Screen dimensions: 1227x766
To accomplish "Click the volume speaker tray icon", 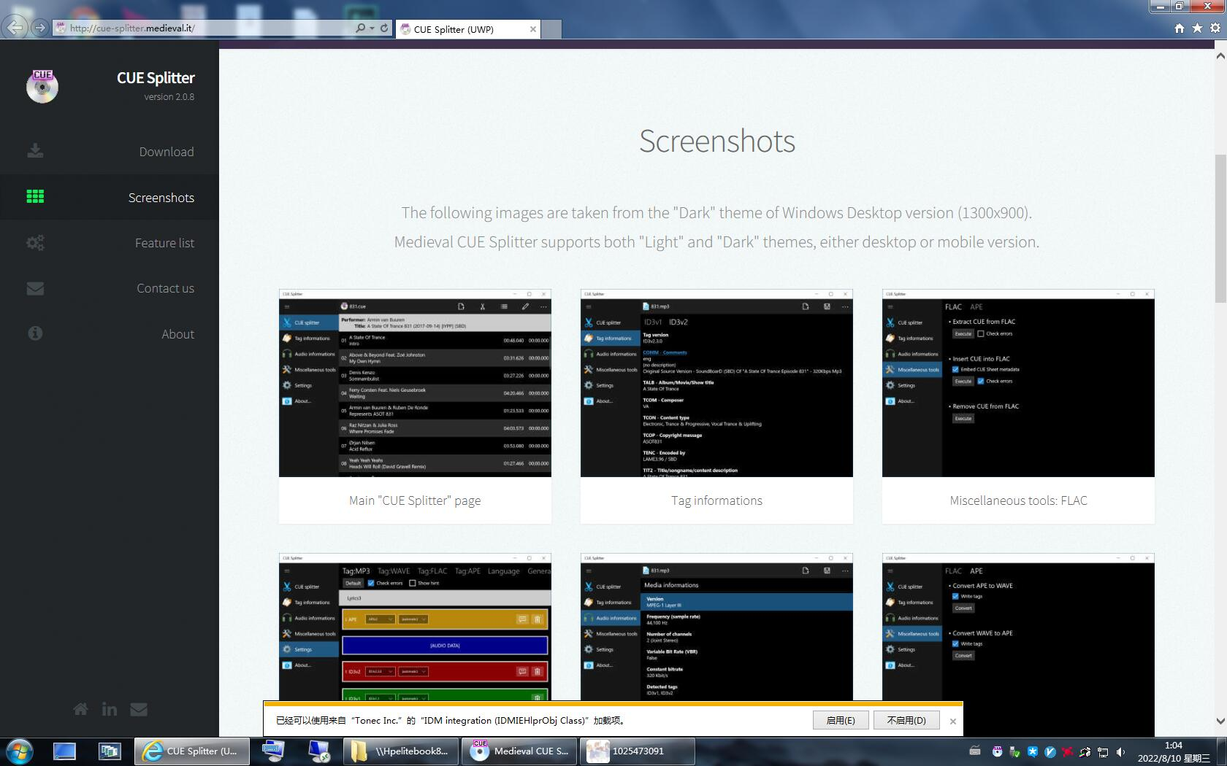I will 1120,751.
